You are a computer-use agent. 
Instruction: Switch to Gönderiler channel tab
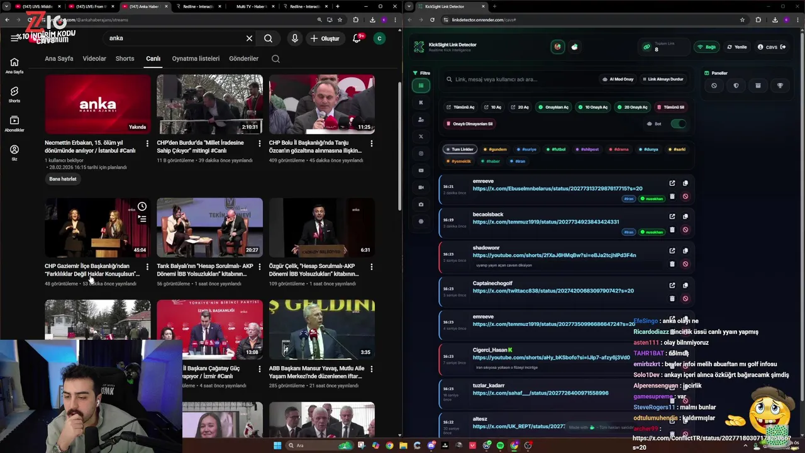(x=244, y=59)
